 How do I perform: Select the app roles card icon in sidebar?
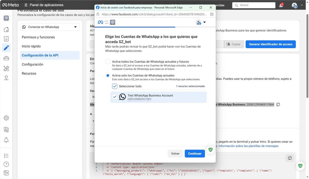(6, 130)
